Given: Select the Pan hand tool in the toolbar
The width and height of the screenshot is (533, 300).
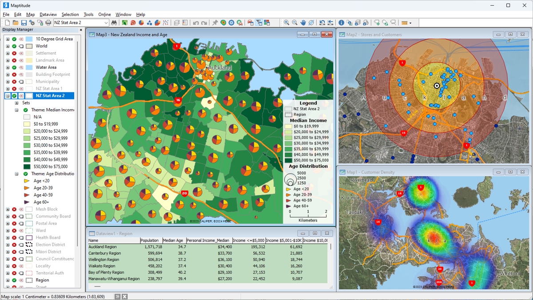Looking at the screenshot, I should click(303, 22).
